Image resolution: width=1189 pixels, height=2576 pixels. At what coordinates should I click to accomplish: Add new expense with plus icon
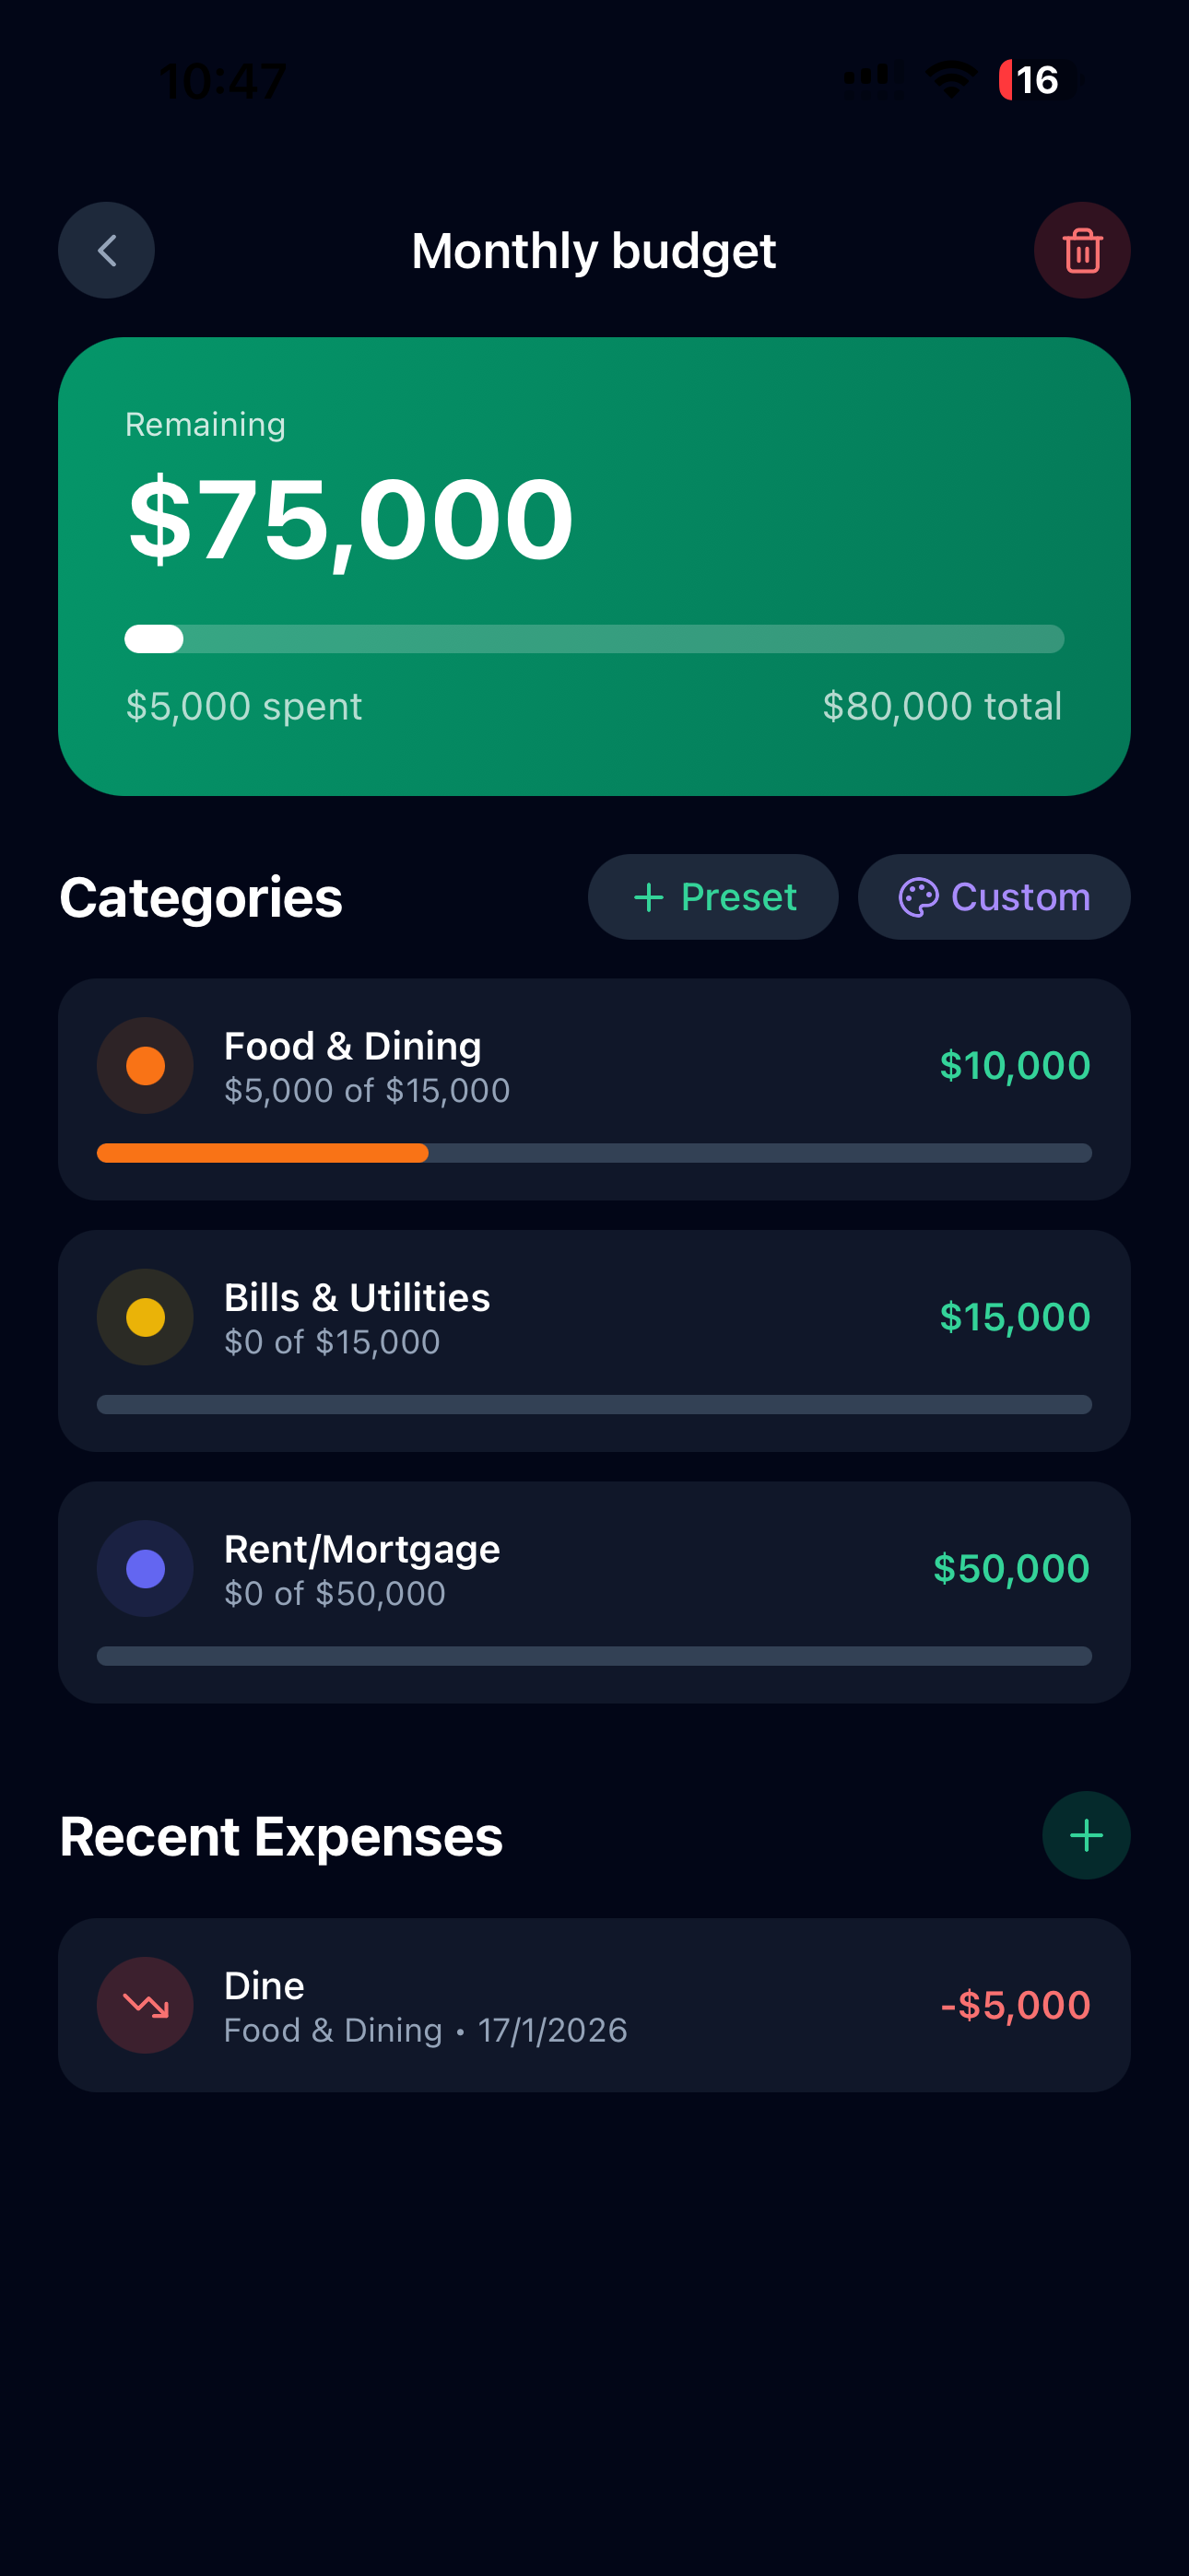[1086, 1835]
